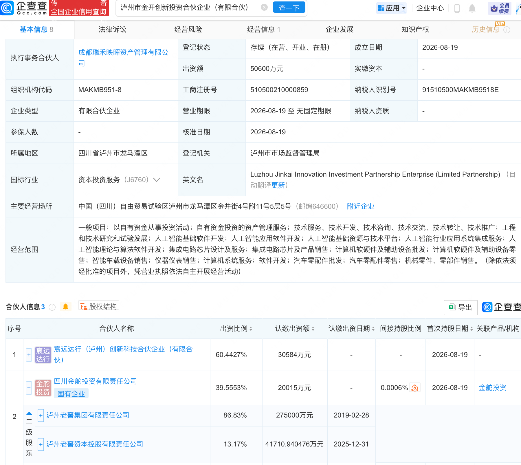Click the Qcc.com logo
Viewport: 521px width, 465px height.
[24, 8]
